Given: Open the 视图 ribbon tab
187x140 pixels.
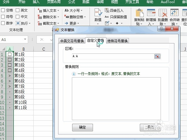Looking at the screenshot, I should 115,2.
